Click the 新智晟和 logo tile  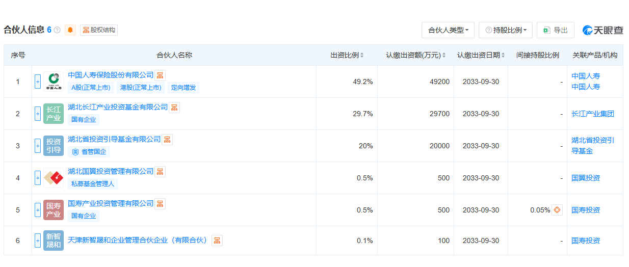pyautogui.click(x=54, y=241)
